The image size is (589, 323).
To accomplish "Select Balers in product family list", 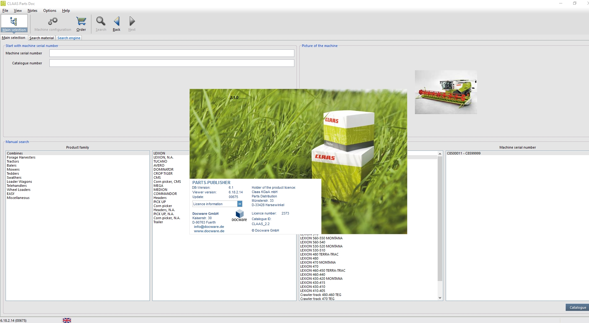I will click(x=77, y=165).
